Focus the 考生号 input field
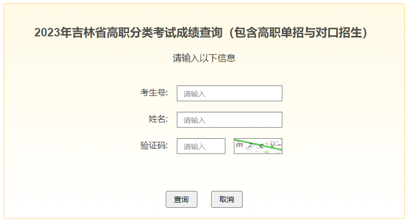408x222 pixels. coord(230,93)
